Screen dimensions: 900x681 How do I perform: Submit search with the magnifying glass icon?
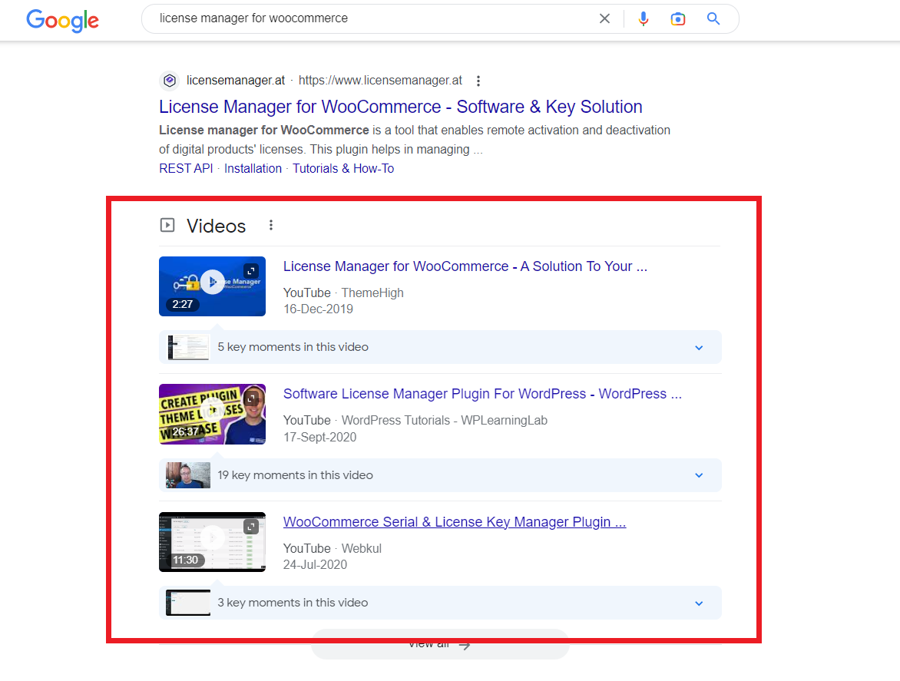(x=713, y=19)
